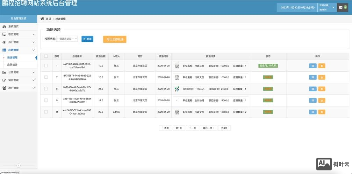Image resolution: width=352 pixels, height=174 pixels.
Task: Click the 导出全部投递 export button
Action: (115, 39)
